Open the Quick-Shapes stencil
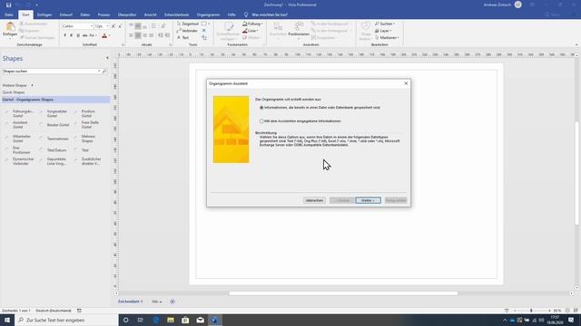581x326 pixels. pyautogui.click(x=14, y=92)
